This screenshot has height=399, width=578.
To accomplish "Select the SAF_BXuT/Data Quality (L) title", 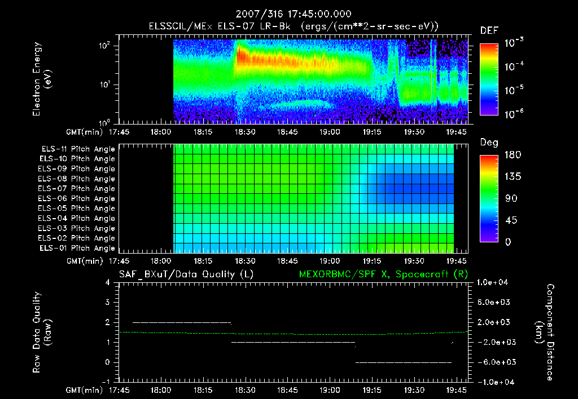I will click(x=186, y=274).
